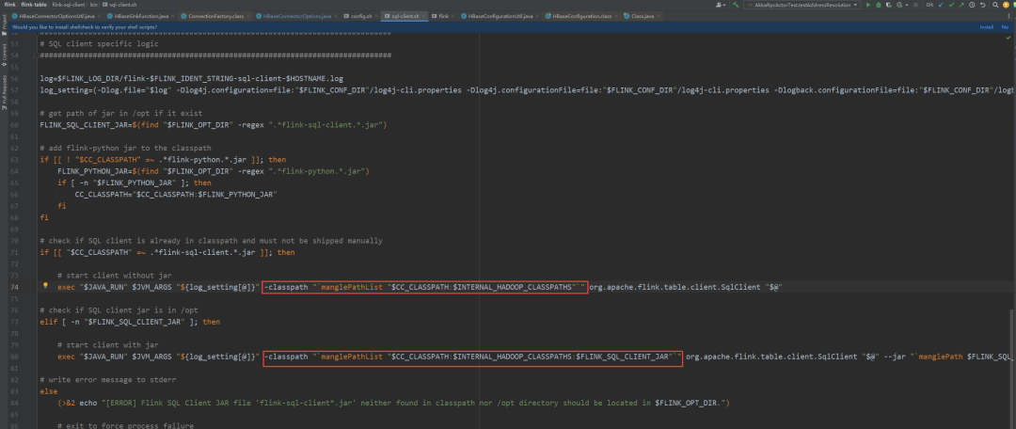Open the user account dropdown
Screen dimensions: 1016x429
point(721,5)
